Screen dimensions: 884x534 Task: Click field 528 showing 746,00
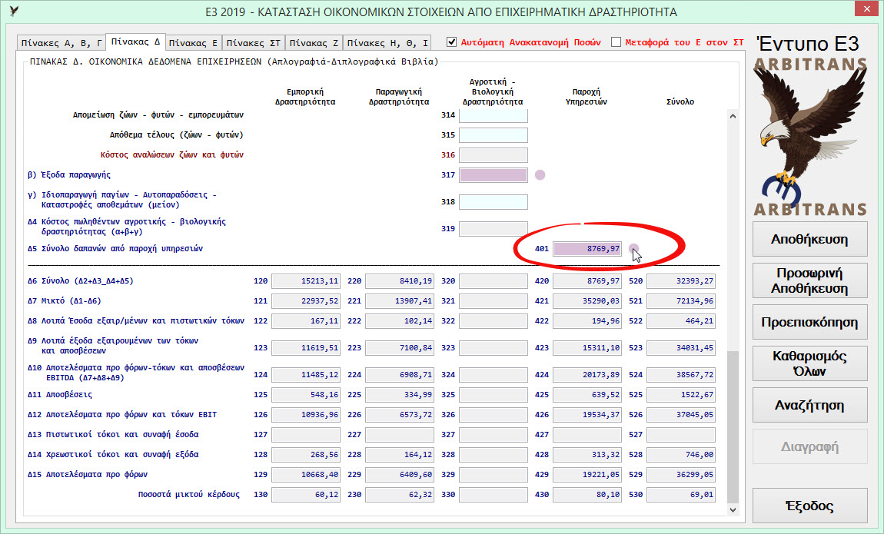pos(681,455)
